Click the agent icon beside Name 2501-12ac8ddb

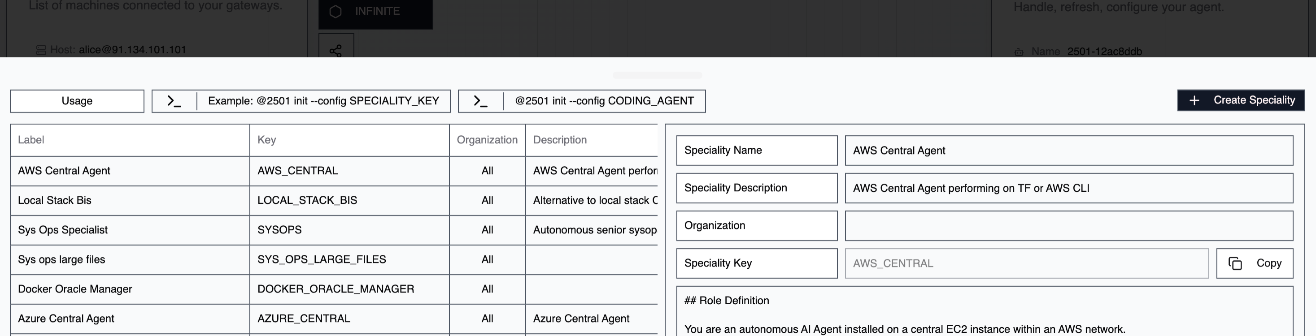click(1019, 52)
